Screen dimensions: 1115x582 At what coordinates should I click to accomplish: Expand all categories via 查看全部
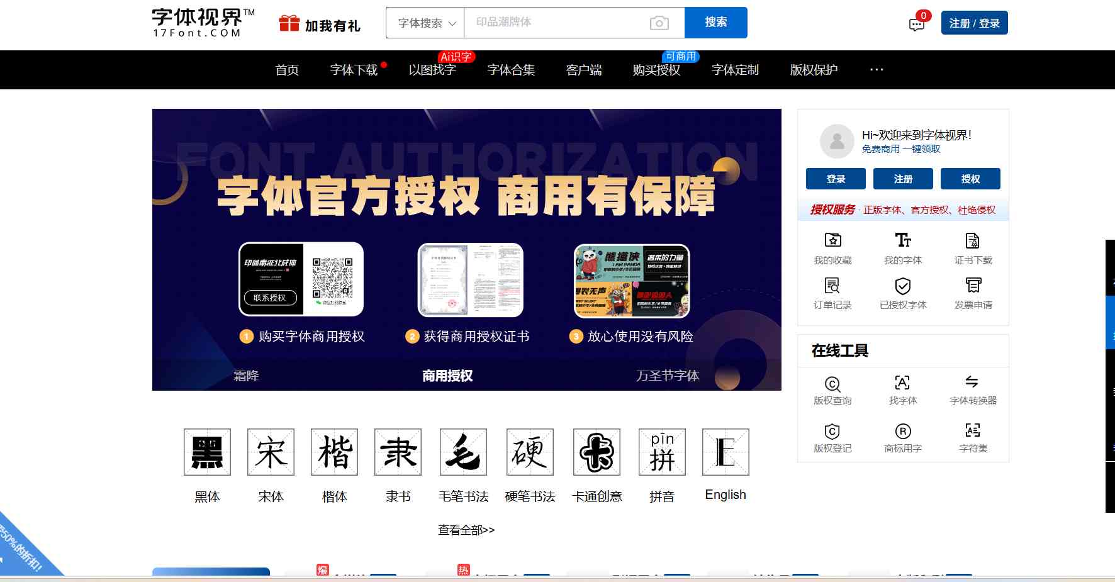click(x=466, y=530)
